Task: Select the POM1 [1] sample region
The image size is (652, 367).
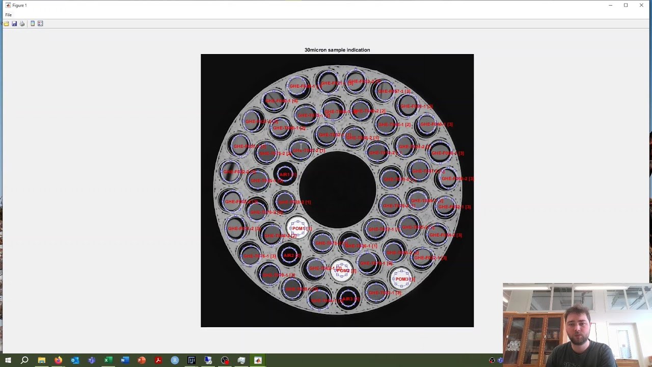Action: [x=298, y=228]
